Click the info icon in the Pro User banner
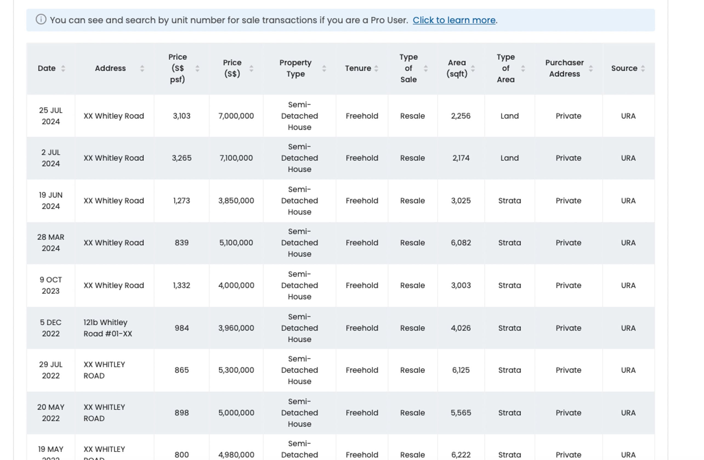The height and width of the screenshot is (460, 704). tap(41, 19)
